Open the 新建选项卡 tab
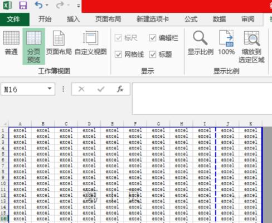The width and height of the screenshot is (272, 223). pyautogui.click(x=153, y=19)
